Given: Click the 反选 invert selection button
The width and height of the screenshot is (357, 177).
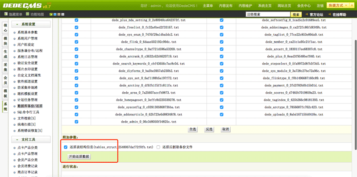Looking at the screenshot, I should (x=209, y=129).
